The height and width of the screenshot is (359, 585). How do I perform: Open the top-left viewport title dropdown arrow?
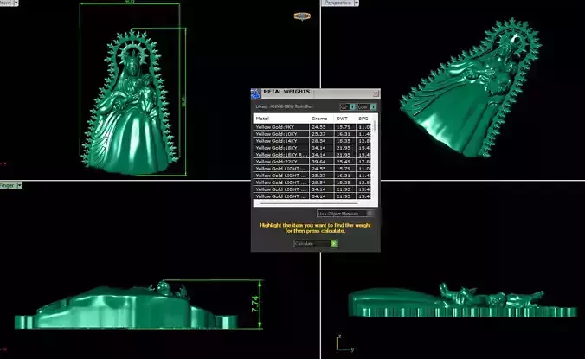click(x=16, y=3)
